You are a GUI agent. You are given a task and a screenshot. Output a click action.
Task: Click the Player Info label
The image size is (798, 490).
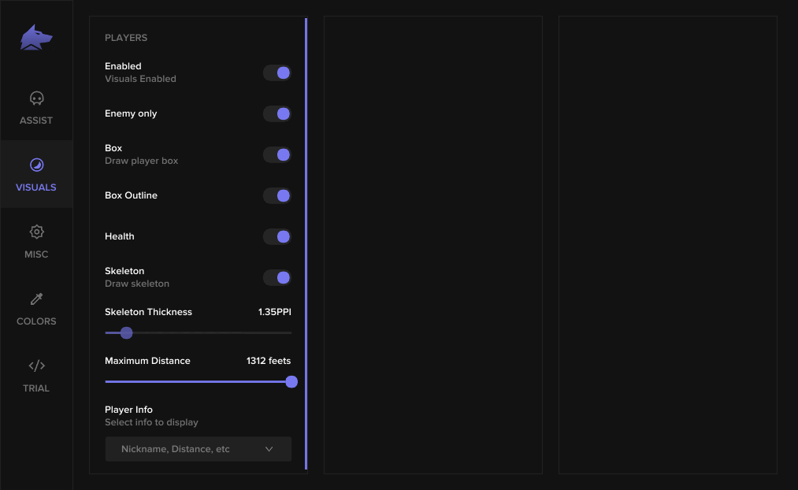[128, 410]
